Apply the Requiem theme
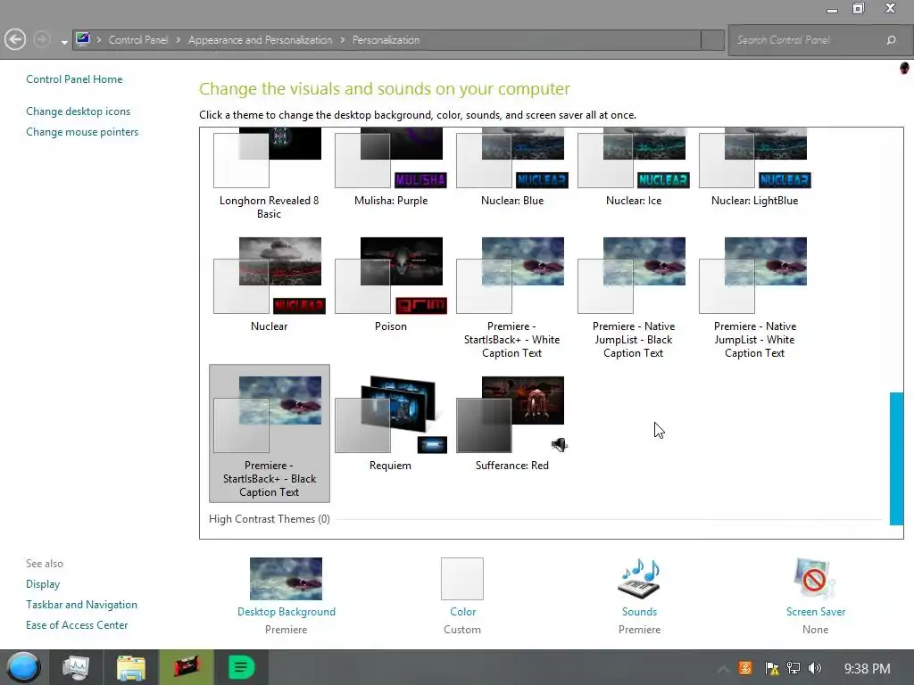This screenshot has width=914, height=685. [x=391, y=424]
